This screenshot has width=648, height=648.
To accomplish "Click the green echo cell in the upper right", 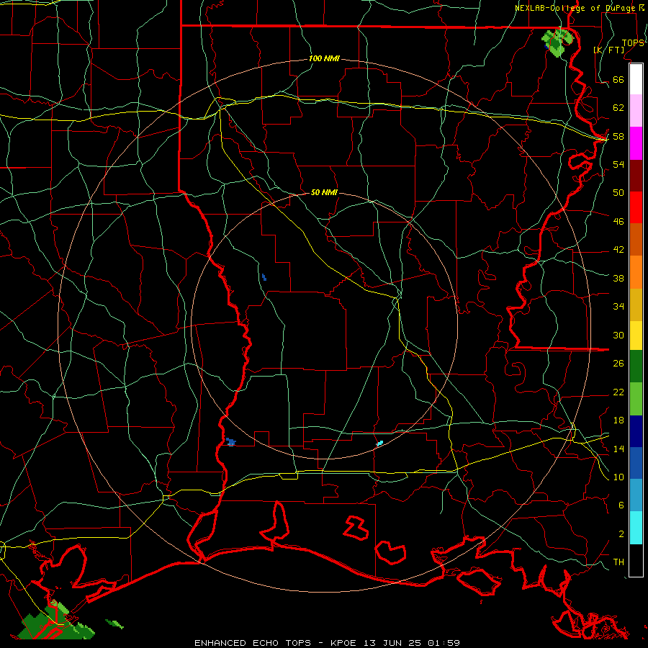I will (x=557, y=42).
